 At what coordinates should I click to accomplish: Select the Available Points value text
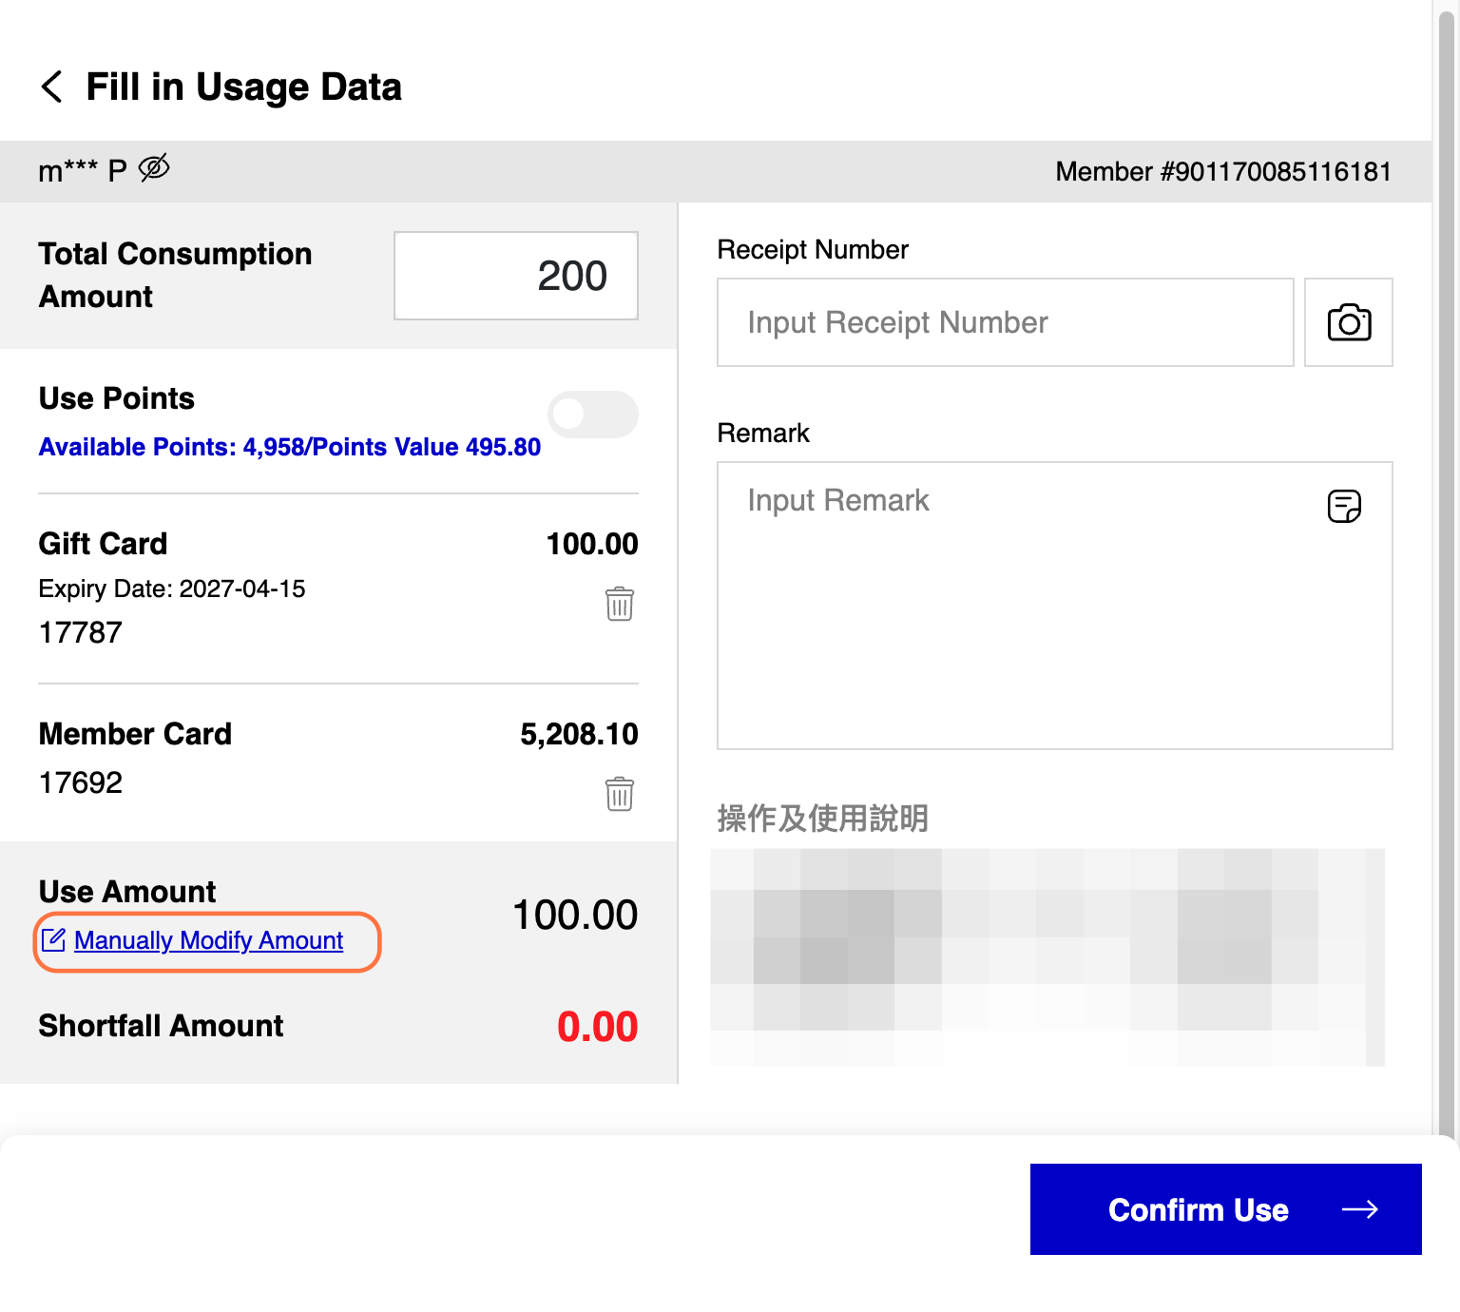point(290,447)
